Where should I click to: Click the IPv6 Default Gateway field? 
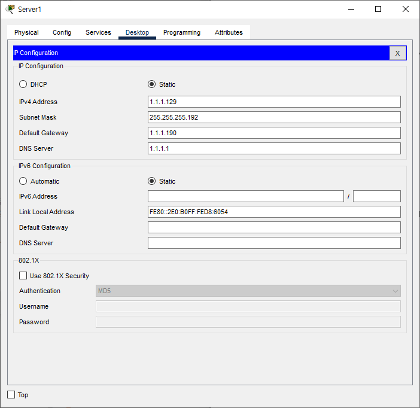pos(274,227)
